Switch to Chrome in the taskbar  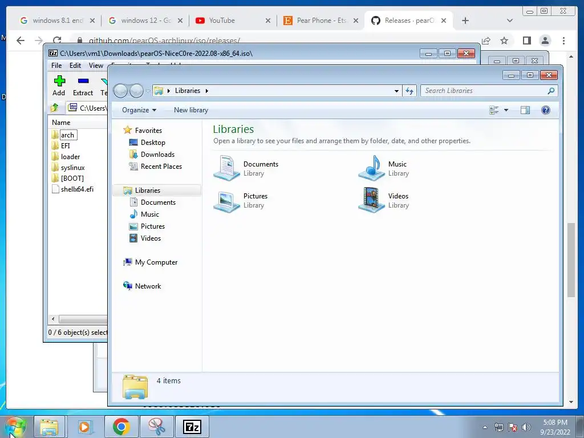pyautogui.click(x=121, y=427)
